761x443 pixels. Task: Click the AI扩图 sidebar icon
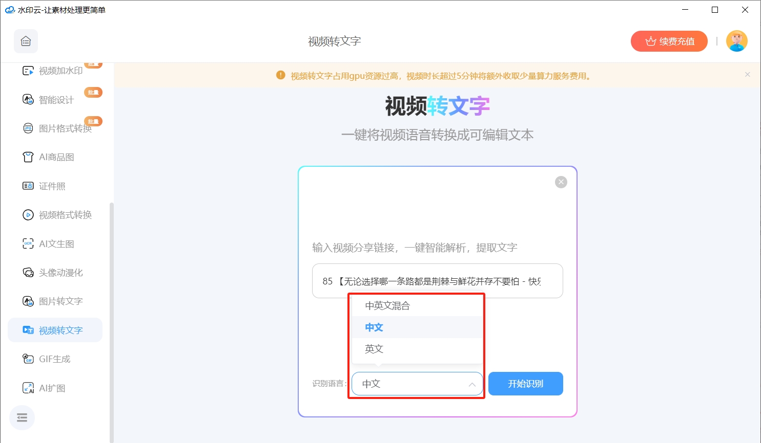(28, 388)
